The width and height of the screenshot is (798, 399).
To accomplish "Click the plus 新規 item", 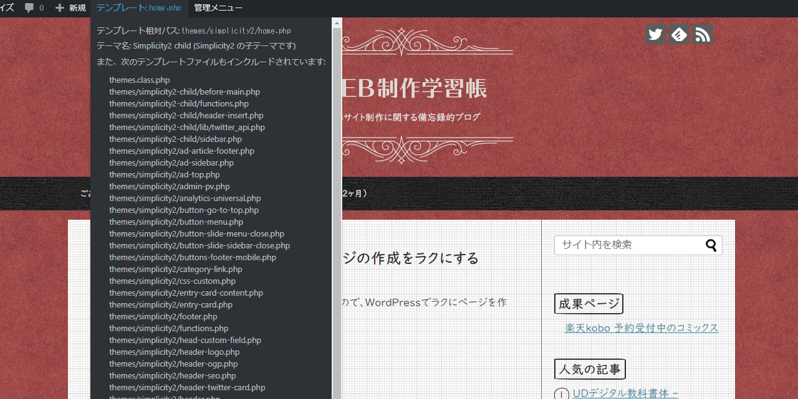I will pyautogui.click(x=70, y=8).
